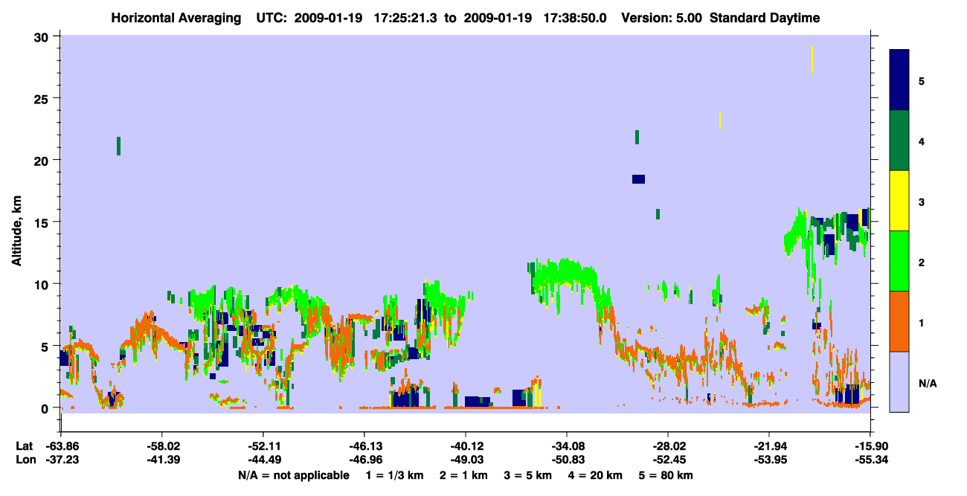Click longitude value -55.34
The image size is (967, 496).
(870, 460)
